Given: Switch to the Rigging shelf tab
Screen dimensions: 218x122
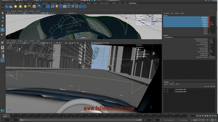Looking at the screenshot, I should point(37,3).
